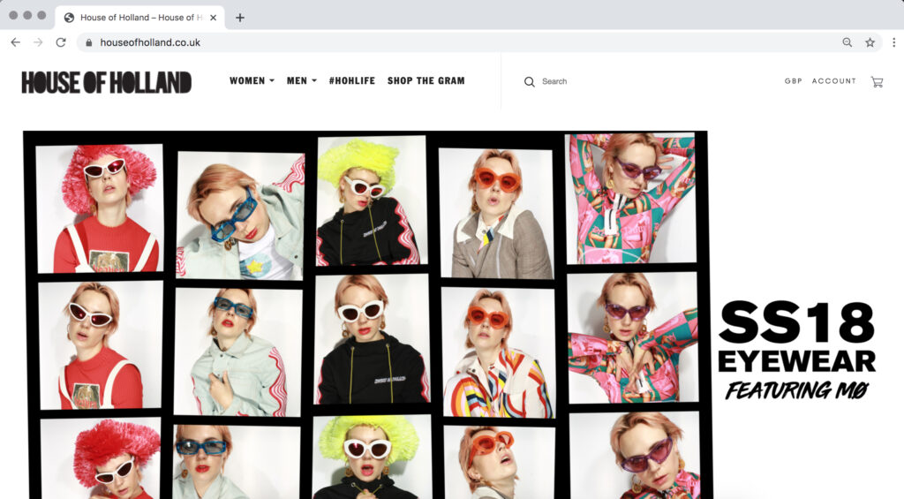Expand the MEN dropdown menu
The image size is (904, 499).
[x=301, y=81]
